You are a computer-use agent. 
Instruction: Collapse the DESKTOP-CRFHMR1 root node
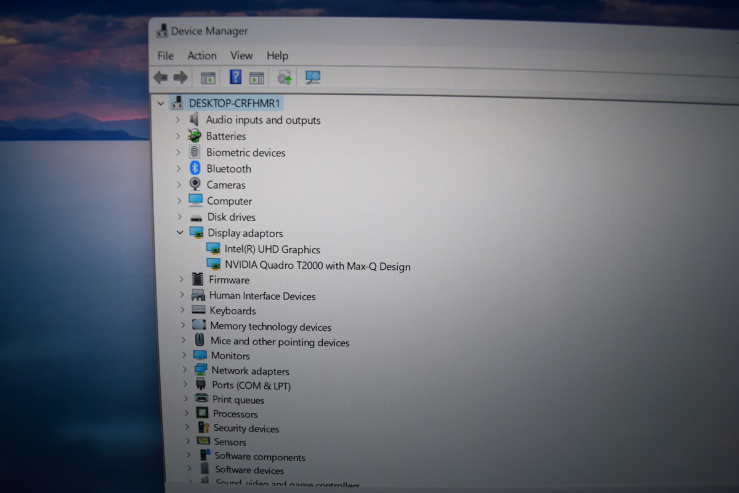161,104
